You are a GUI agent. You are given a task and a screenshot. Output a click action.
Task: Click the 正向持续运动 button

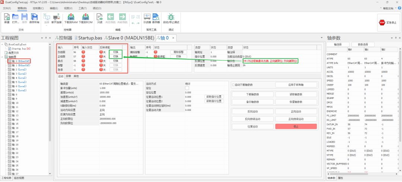click(x=296, y=119)
